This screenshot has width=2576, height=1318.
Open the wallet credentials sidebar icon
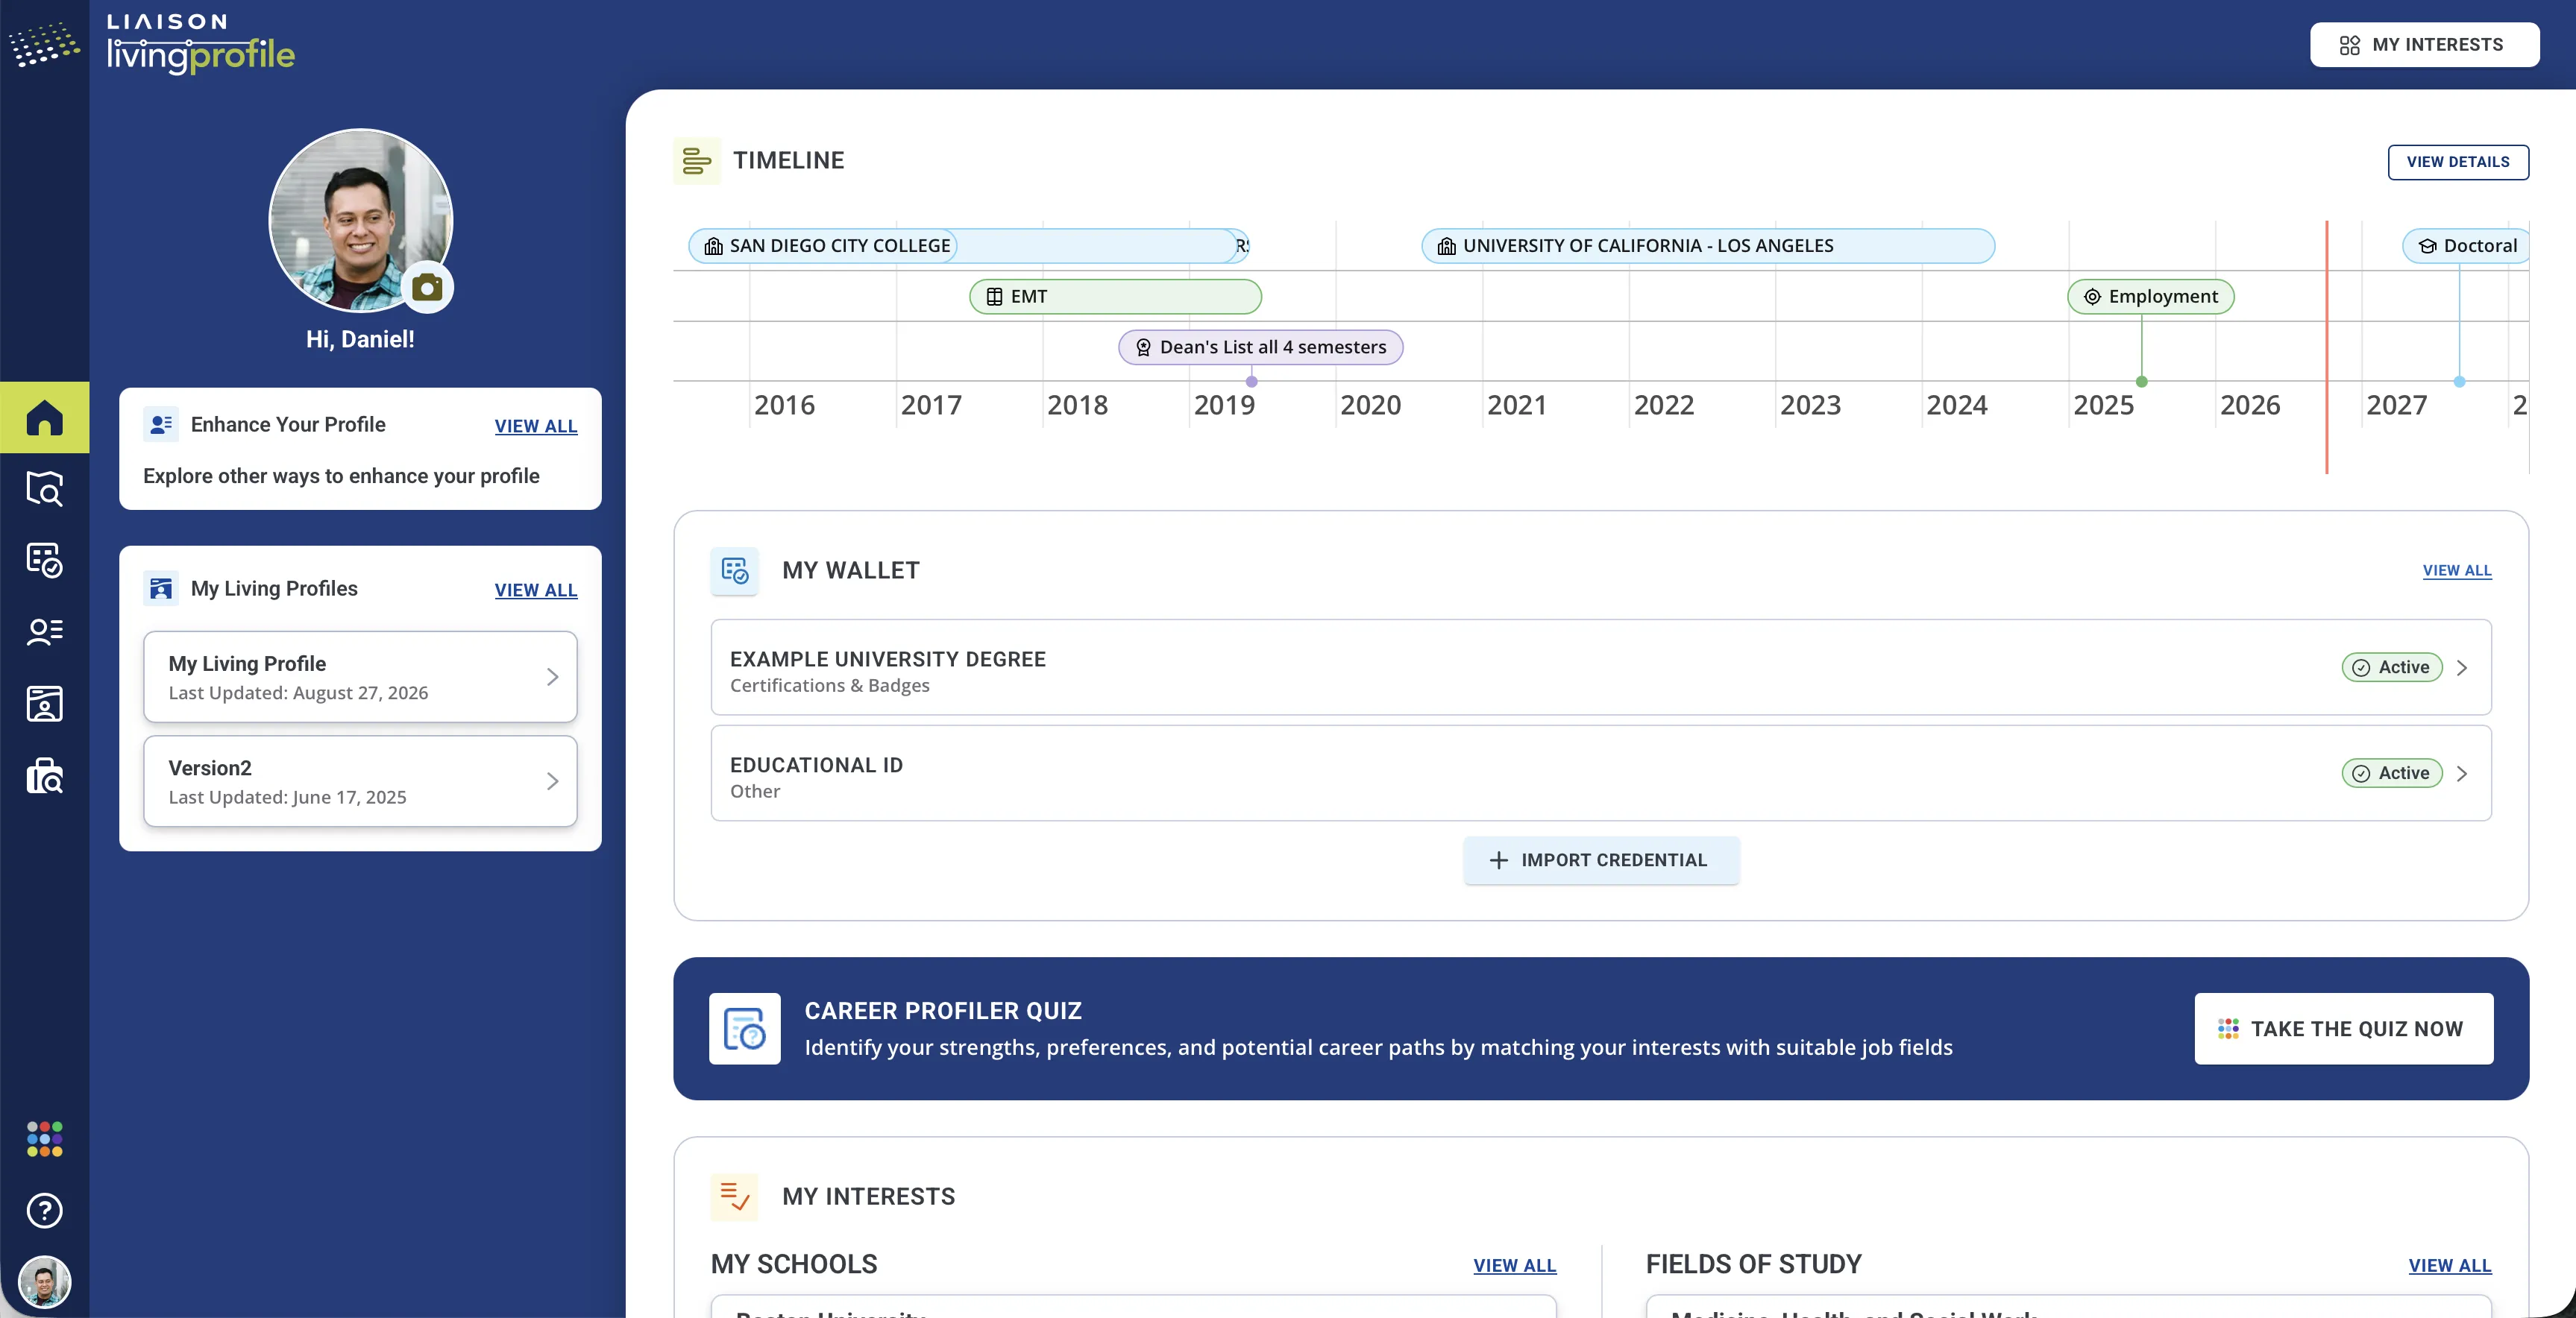(x=44, y=561)
